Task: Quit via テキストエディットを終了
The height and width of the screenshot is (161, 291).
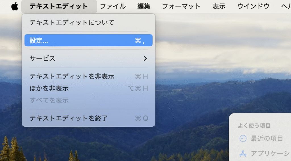Action: click(x=69, y=118)
